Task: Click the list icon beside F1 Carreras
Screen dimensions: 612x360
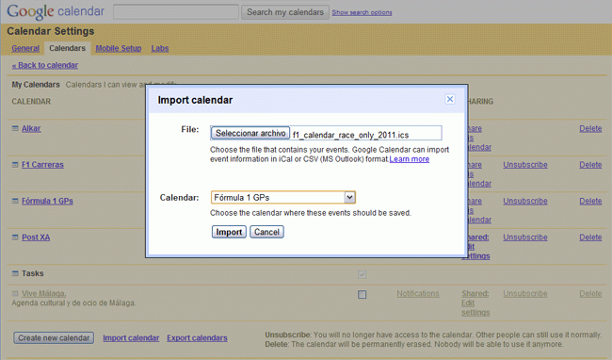Action: [15, 165]
